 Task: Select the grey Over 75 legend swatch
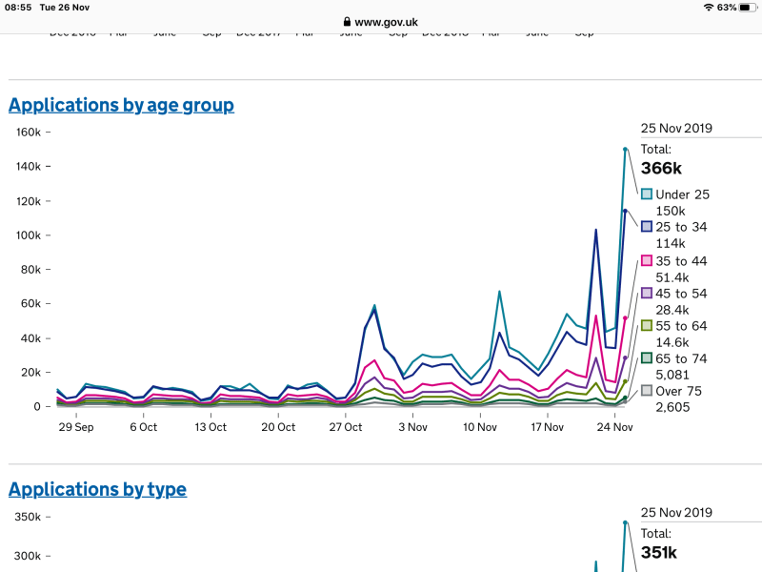(647, 391)
